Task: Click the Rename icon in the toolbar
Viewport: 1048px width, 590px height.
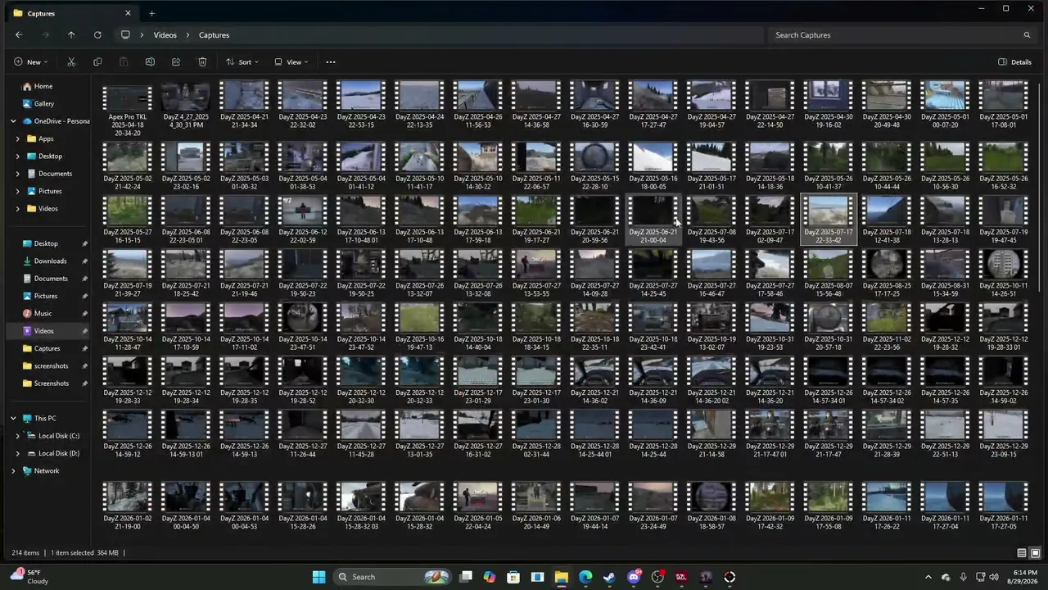Action: tap(150, 62)
